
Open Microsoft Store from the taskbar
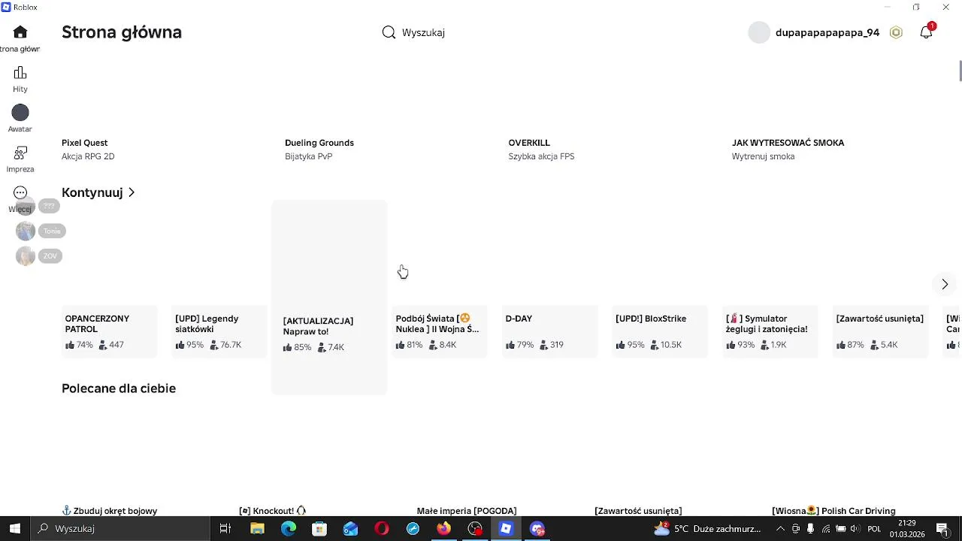319,528
